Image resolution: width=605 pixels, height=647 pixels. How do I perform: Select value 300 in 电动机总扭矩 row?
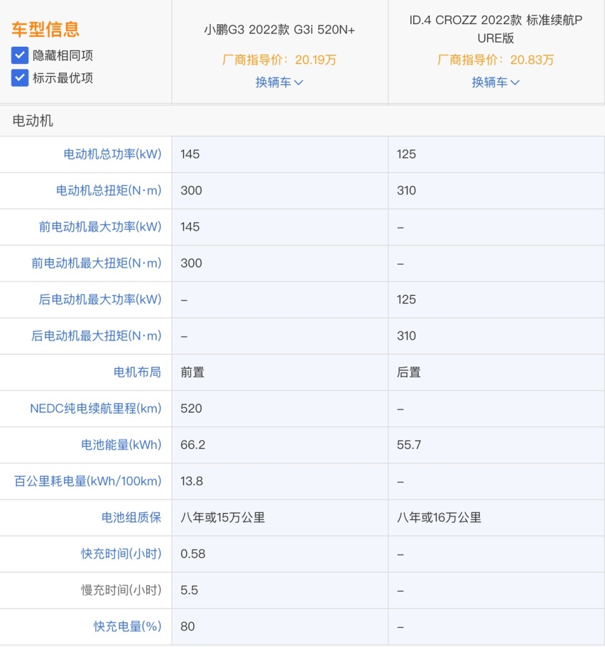click(191, 191)
